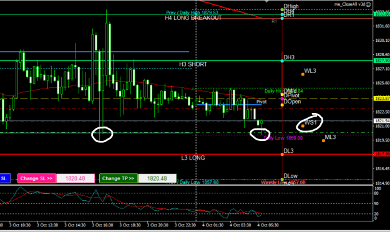This screenshot has width=390, height=232.
Task: Click the red 1817.98 price tag
Action: [x=382, y=154]
